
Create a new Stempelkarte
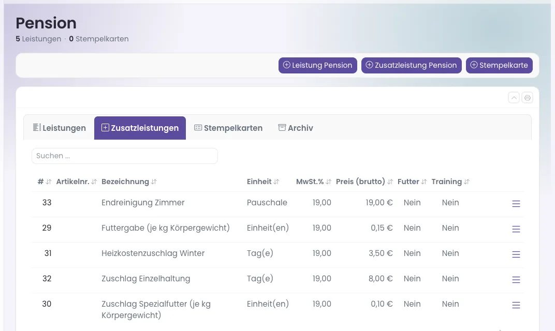pos(499,65)
